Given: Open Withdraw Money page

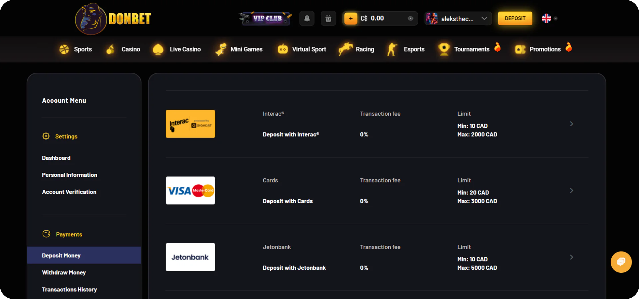Looking at the screenshot, I should [64, 272].
